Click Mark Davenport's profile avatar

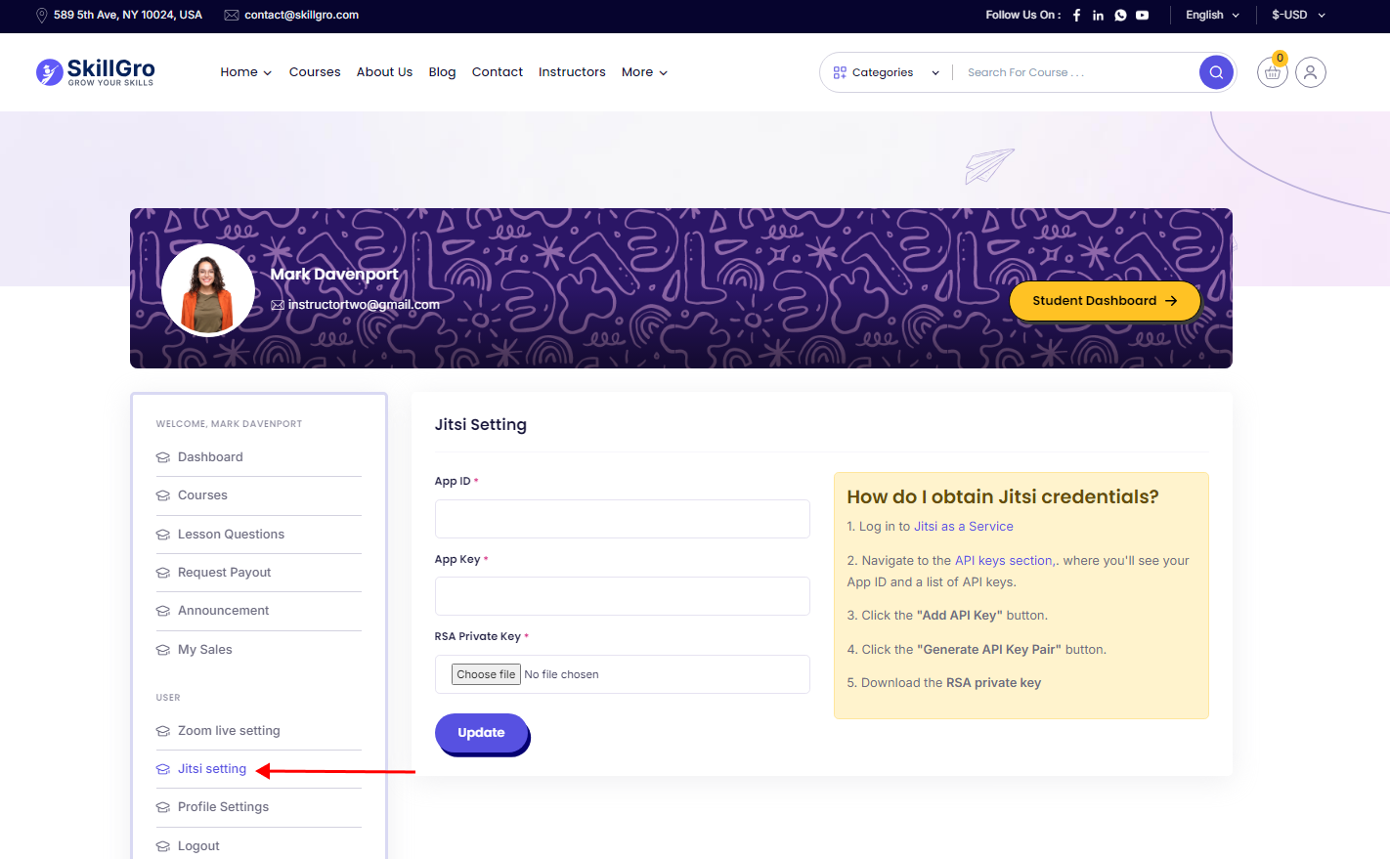pyautogui.click(x=208, y=290)
